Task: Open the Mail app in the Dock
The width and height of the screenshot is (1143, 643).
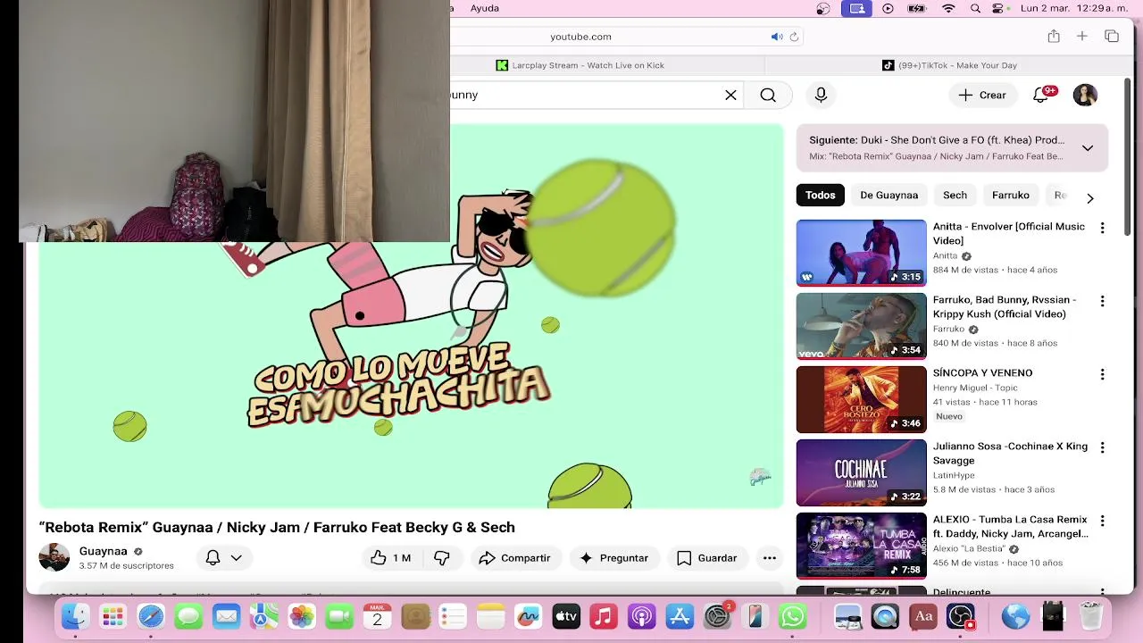Action: point(226,616)
